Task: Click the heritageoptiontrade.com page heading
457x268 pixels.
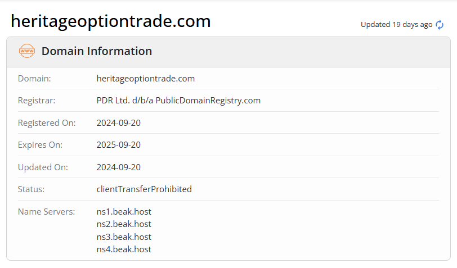Action: click(111, 21)
